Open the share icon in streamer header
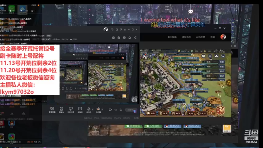This screenshot has width=263, height=148. click(135, 37)
